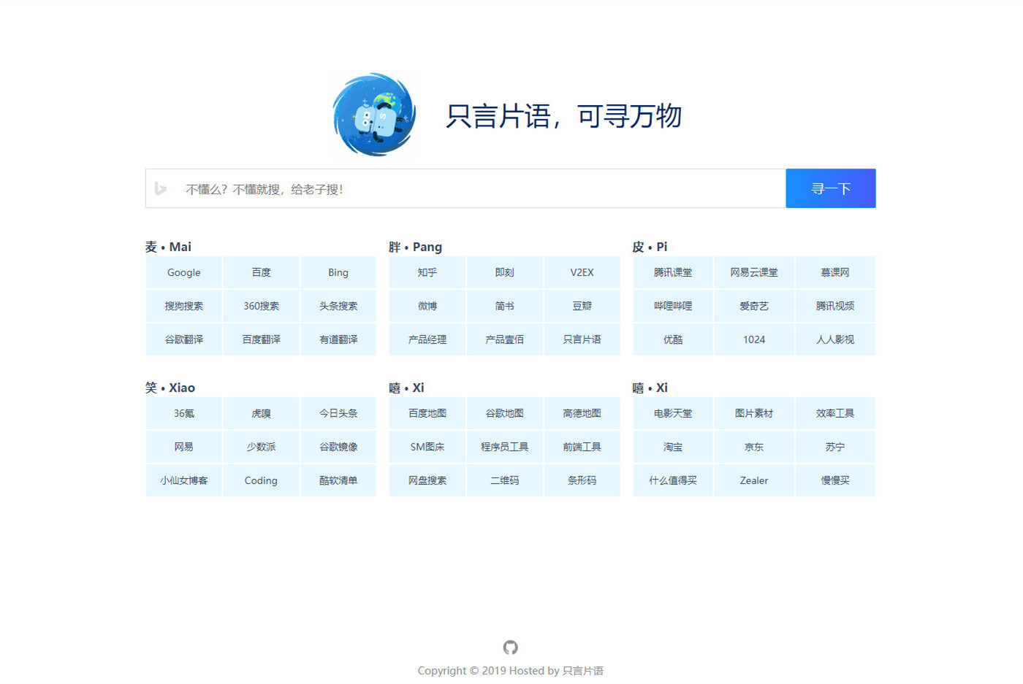Click the Bing icon in search box
This screenshot has width=1023, height=684.
click(x=161, y=189)
